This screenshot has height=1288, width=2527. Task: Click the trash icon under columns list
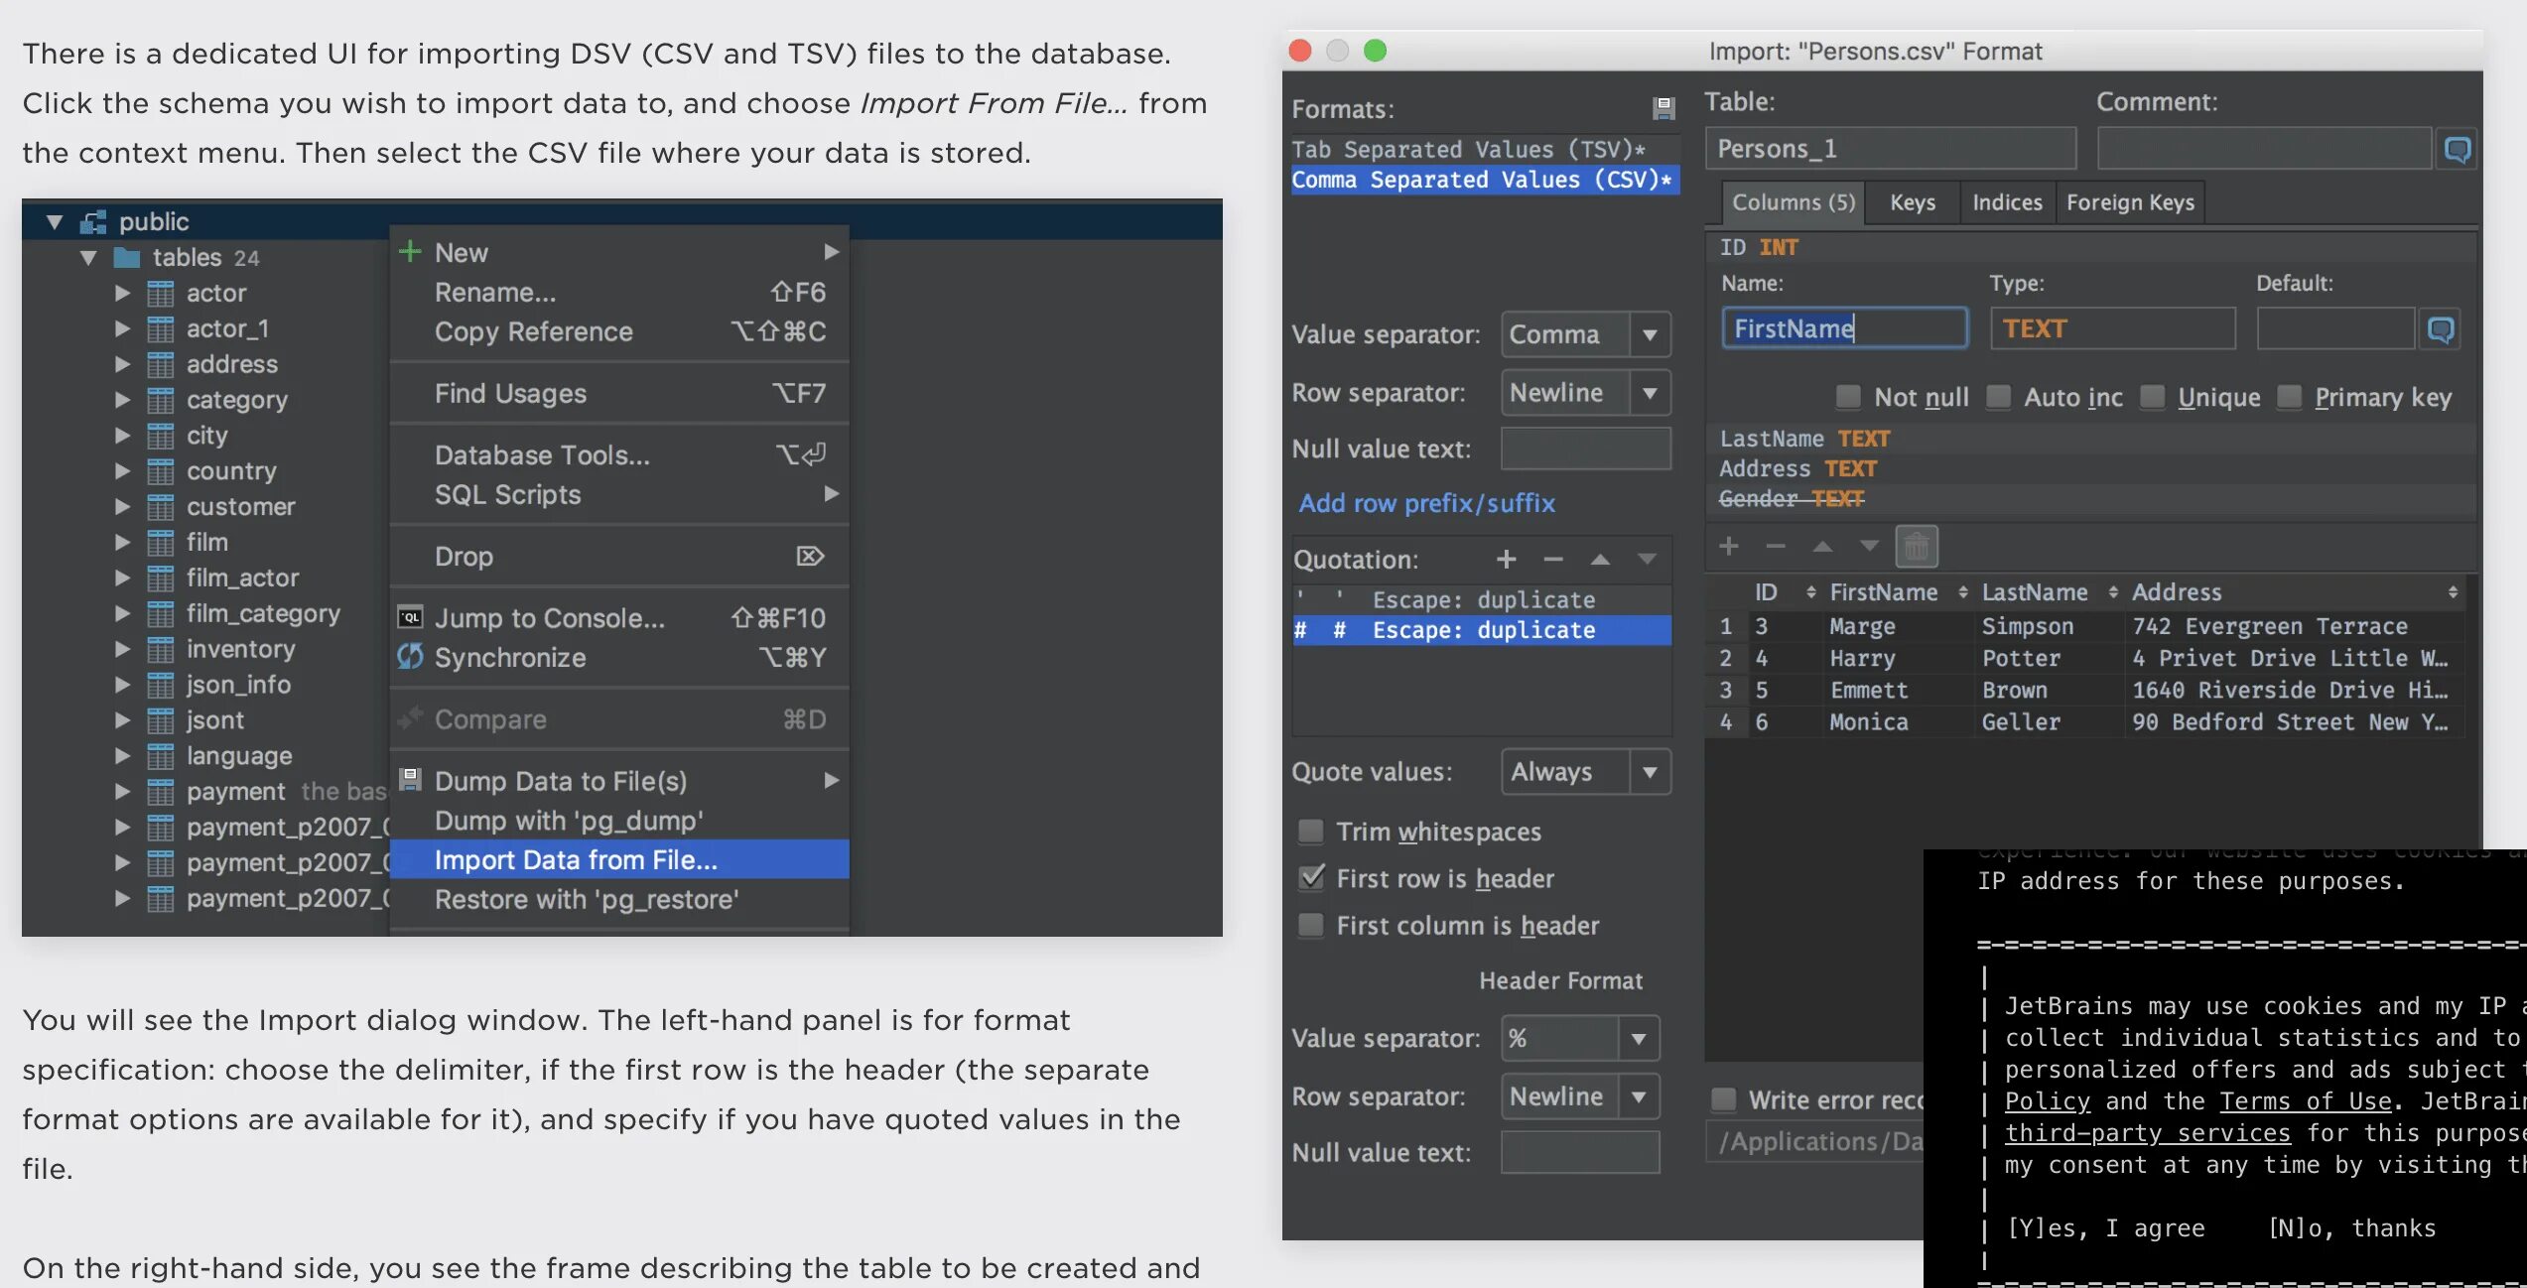pyautogui.click(x=1917, y=547)
